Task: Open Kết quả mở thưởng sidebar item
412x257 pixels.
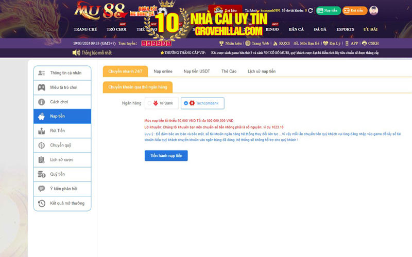Action: 62,203
